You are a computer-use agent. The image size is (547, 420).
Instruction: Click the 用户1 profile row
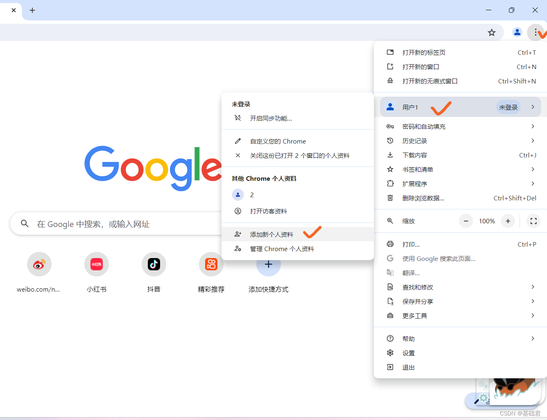[461, 107]
